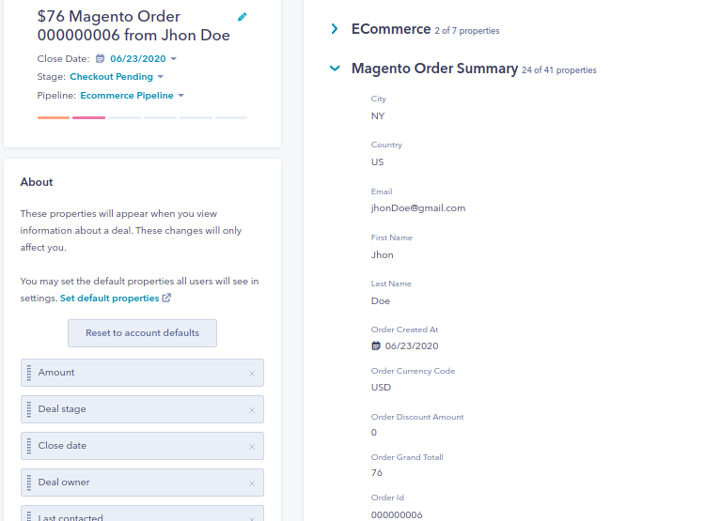The height and width of the screenshot is (521, 705).
Task: Click the third gray pipeline stage segment
Action: tap(124, 117)
